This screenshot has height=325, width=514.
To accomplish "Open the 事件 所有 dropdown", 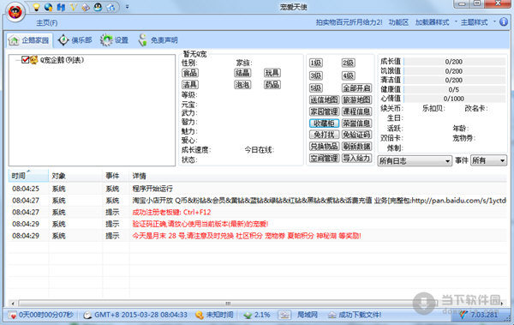I will point(488,160).
